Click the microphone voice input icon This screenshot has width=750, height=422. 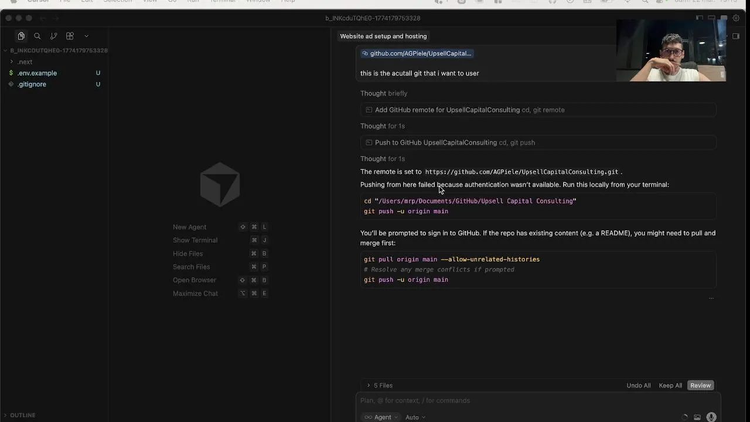pyautogui.click(x=711, y=417)
